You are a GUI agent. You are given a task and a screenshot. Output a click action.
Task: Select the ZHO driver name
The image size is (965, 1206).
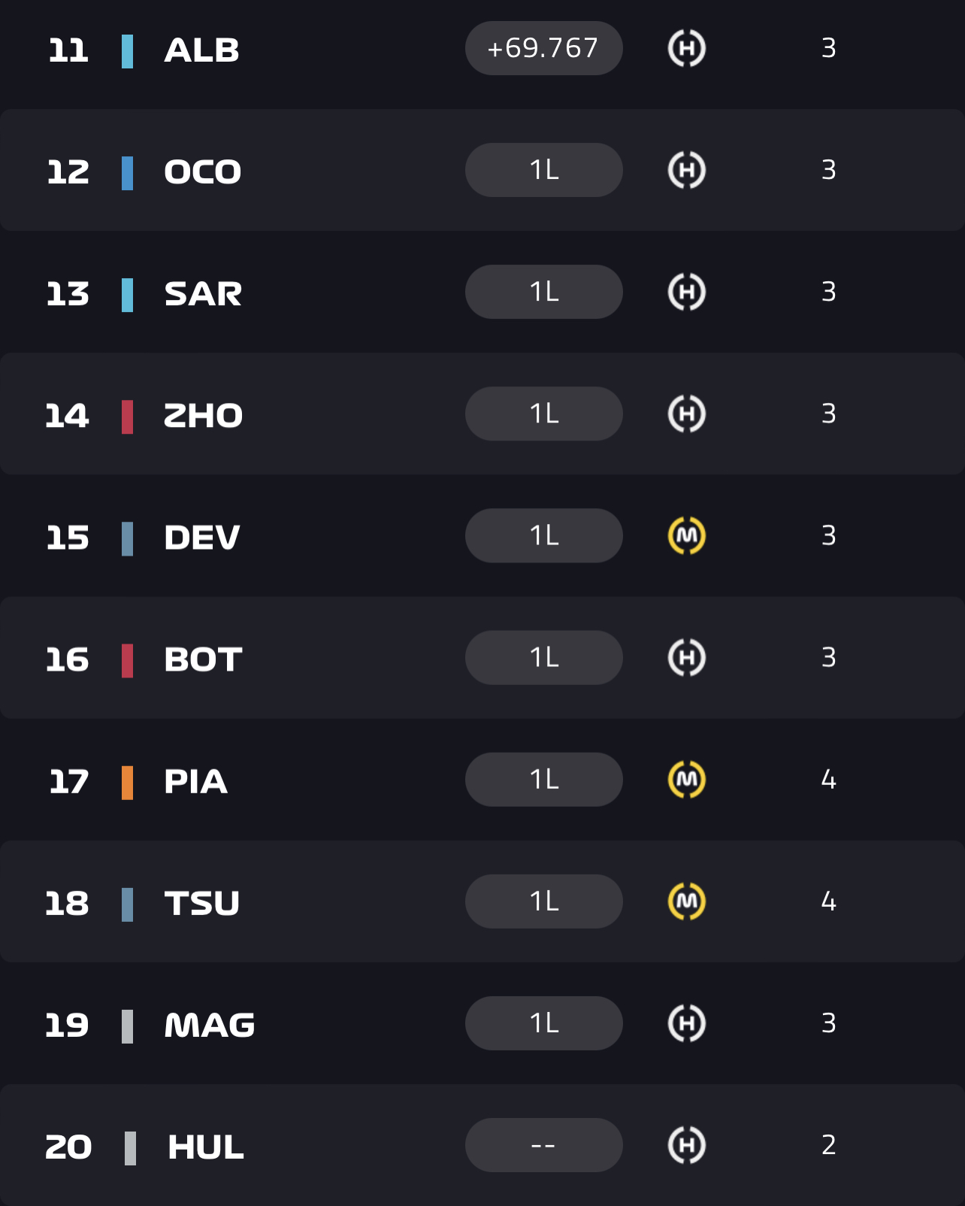pyautogui.click(x=203, y=417)
